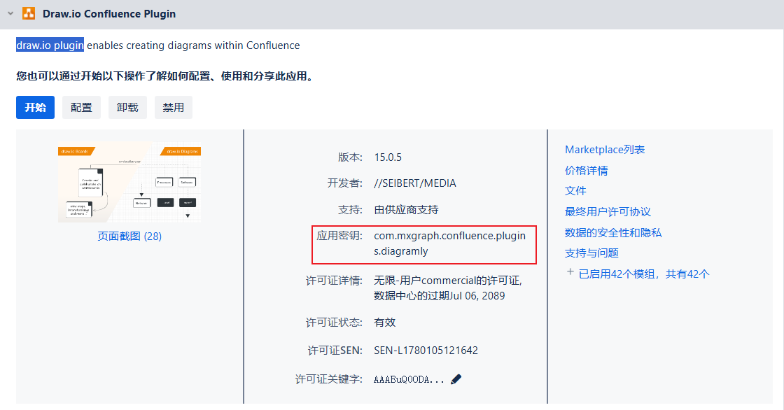
Task: Click the Draw.io Confluence Plugin title header
Action: point(109,14)
